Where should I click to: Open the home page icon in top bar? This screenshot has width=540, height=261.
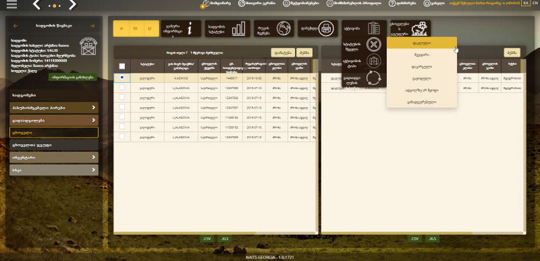coord(242,3)
